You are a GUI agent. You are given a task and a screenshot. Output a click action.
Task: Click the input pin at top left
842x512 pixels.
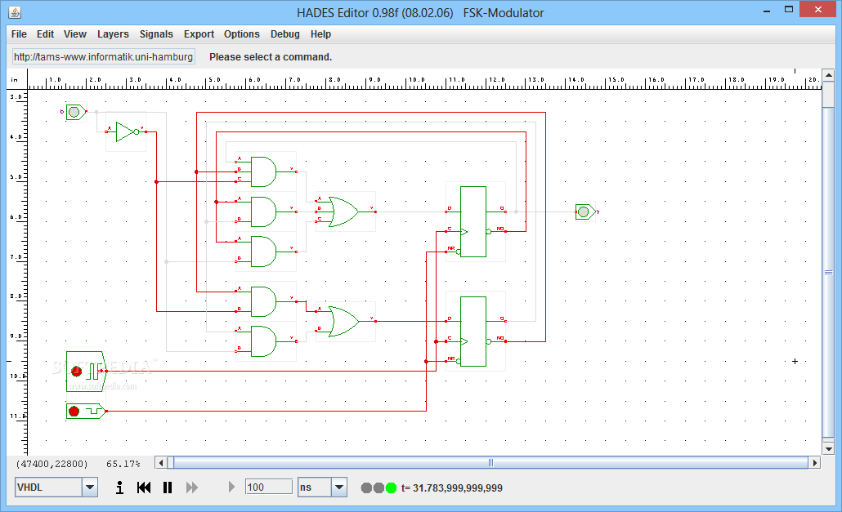75,112
